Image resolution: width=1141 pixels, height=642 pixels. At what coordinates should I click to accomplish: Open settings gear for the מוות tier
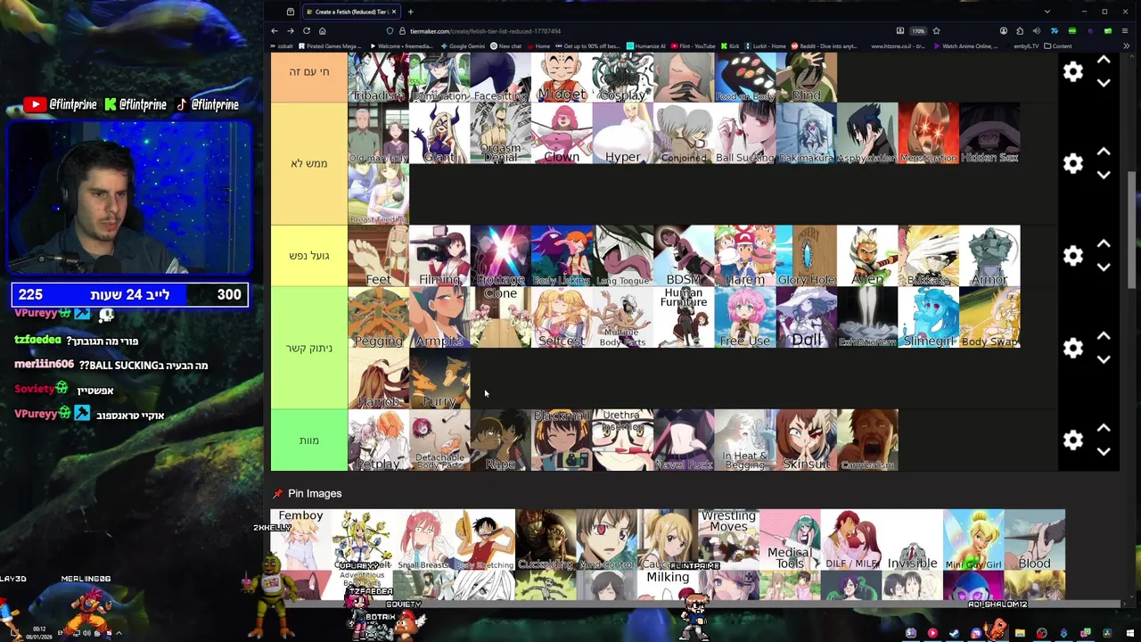point(1073,440)
